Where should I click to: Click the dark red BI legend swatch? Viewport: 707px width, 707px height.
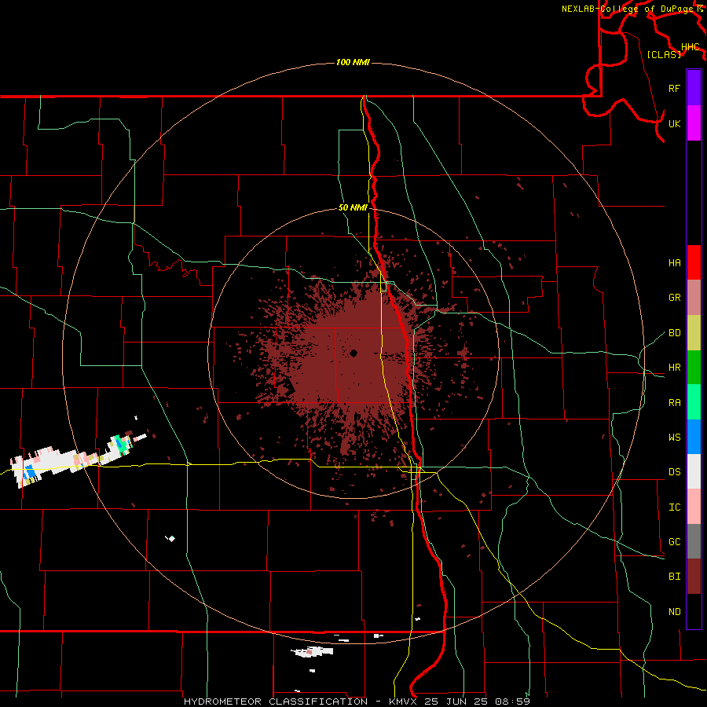694,577
